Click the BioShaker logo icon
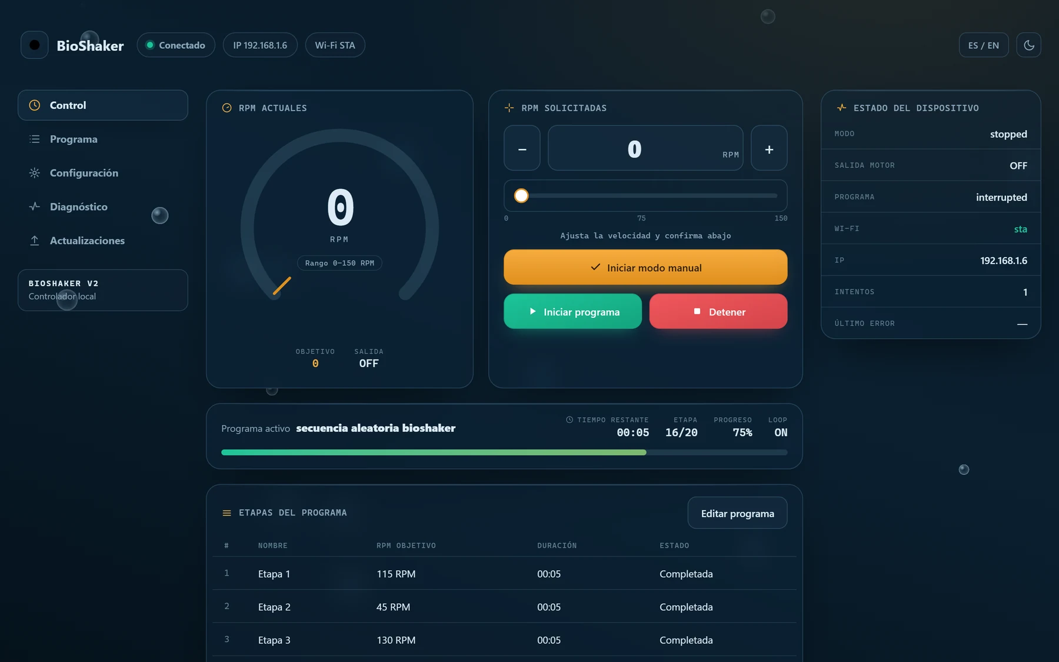This screenshot has height=662, width=1059. coord(35,45)
